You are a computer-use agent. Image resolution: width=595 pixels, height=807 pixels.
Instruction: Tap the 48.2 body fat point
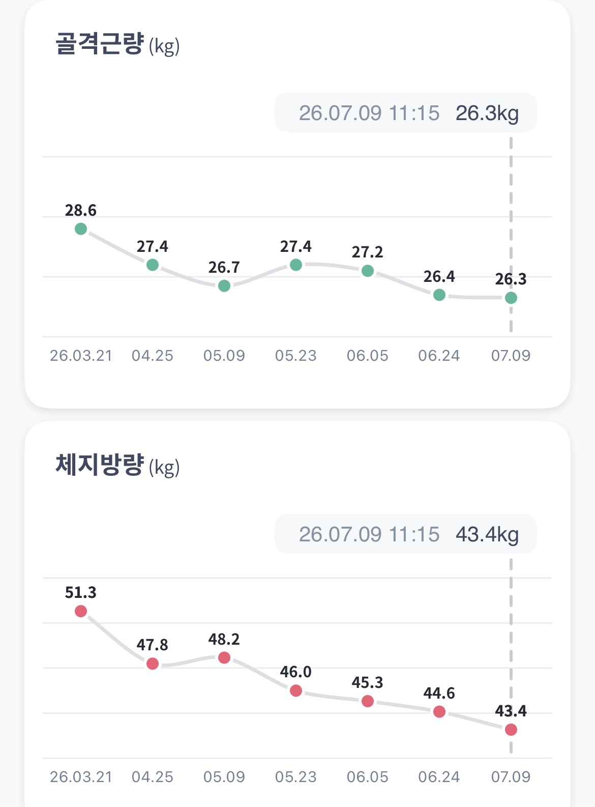pos(224,658)
